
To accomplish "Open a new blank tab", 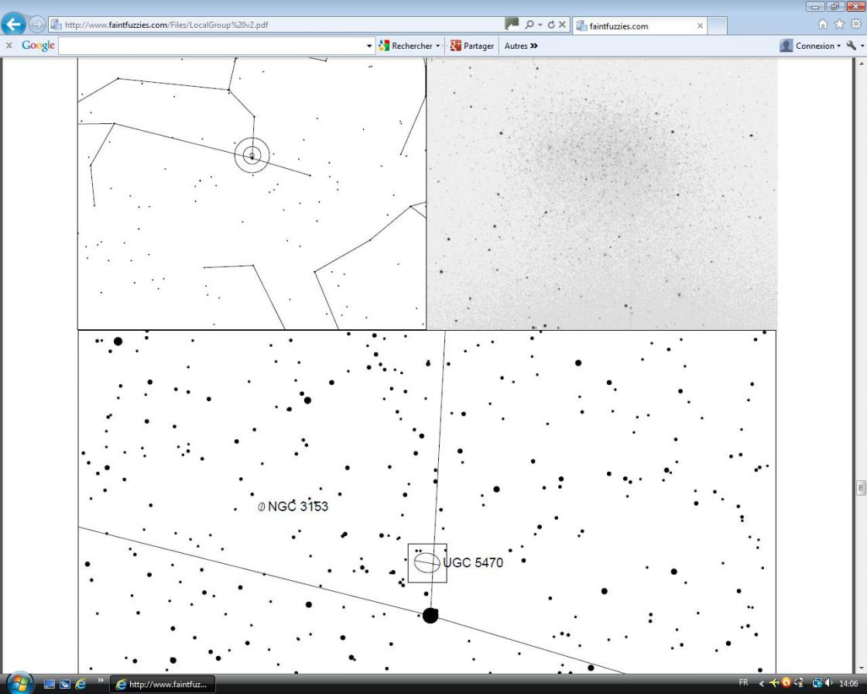I will [x=717, y=26].
